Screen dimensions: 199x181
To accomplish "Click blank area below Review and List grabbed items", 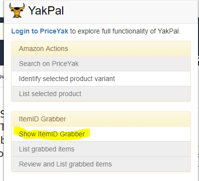I will 101,176.
